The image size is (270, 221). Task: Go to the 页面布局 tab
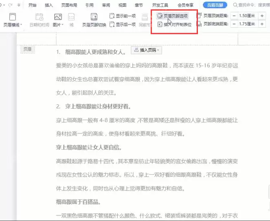pyautogui.click(x=69, y=5)
